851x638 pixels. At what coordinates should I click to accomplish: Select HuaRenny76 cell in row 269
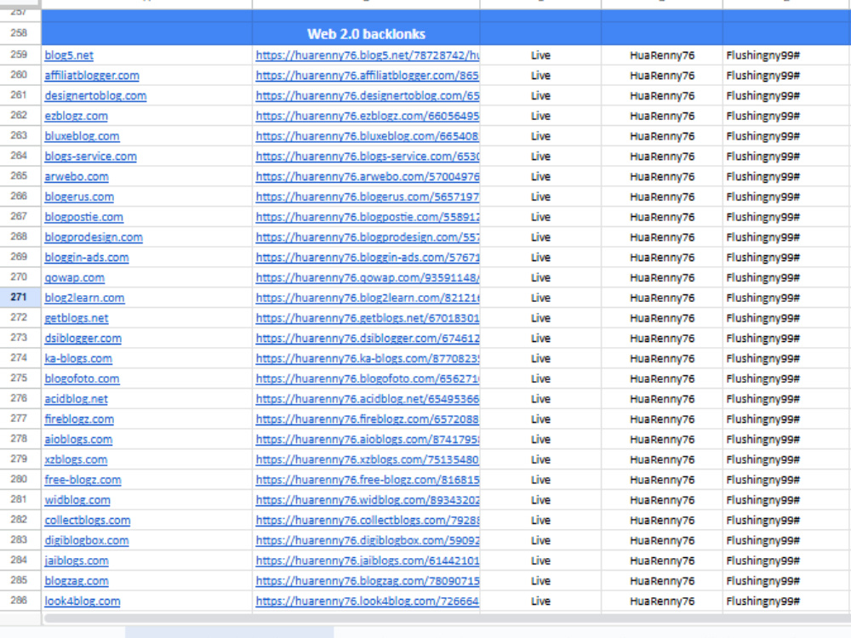[x=662, y=257]
